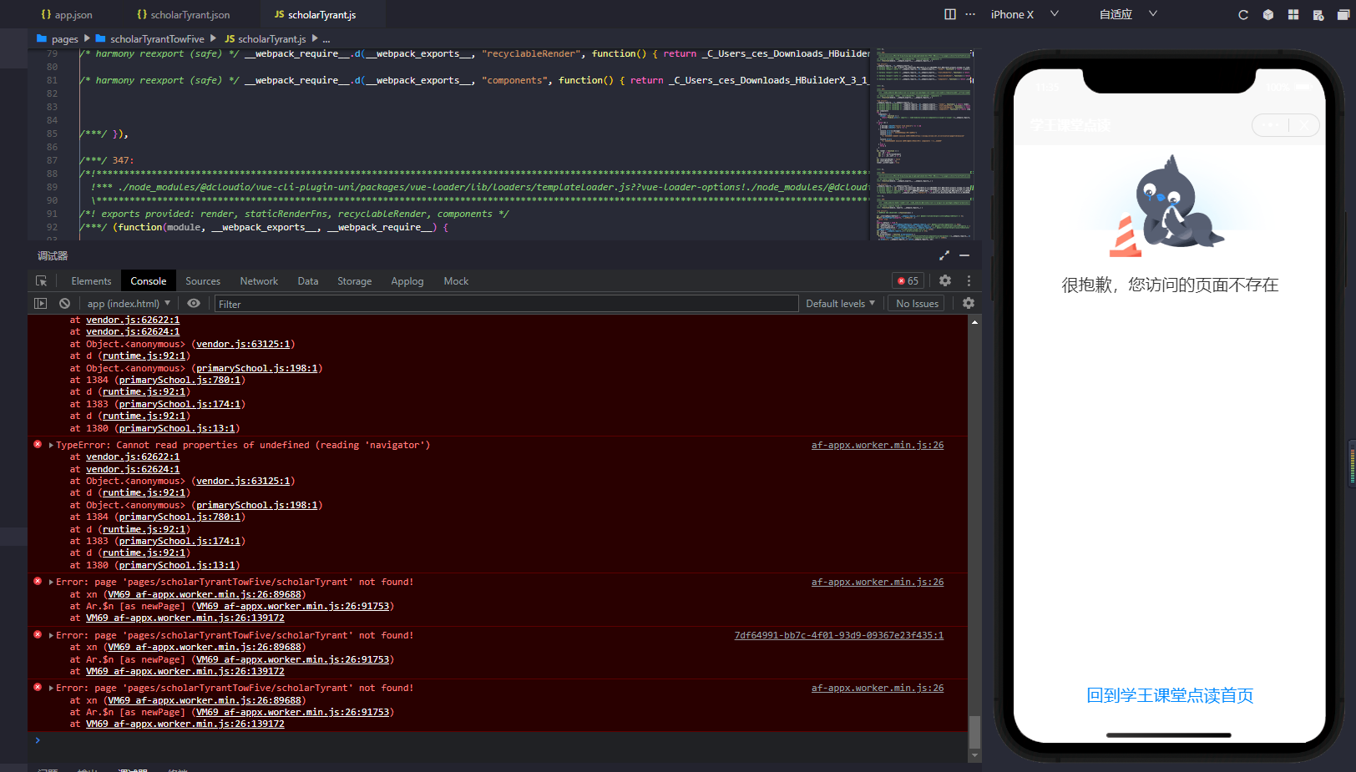Minimize the debugger panel

pos(964,255)
